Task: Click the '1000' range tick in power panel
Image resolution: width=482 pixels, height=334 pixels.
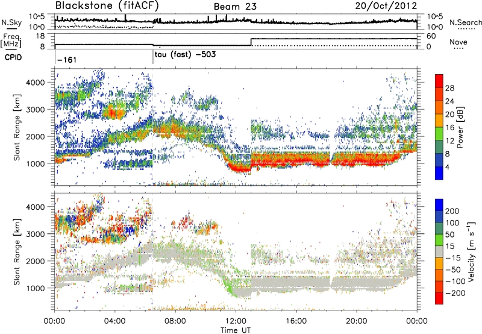Action: coord(35,163)
